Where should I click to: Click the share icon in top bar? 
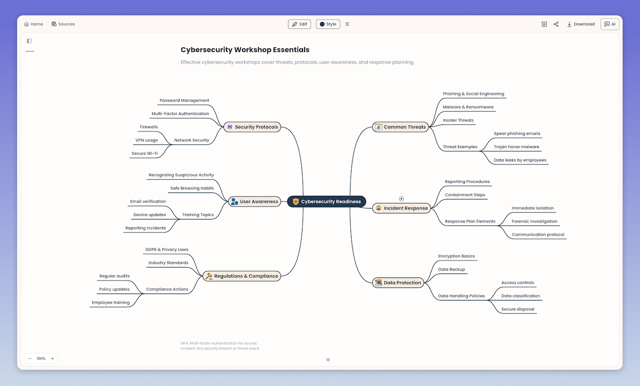pos(556,24)
